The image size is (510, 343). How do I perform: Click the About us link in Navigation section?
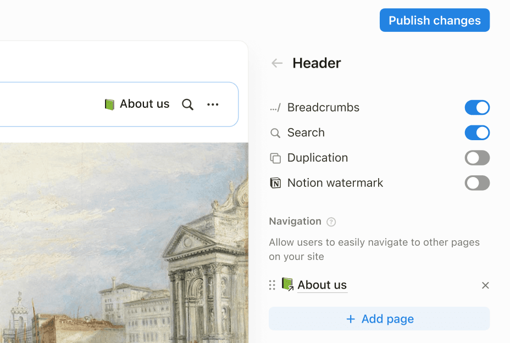click(x=322, y=285)
